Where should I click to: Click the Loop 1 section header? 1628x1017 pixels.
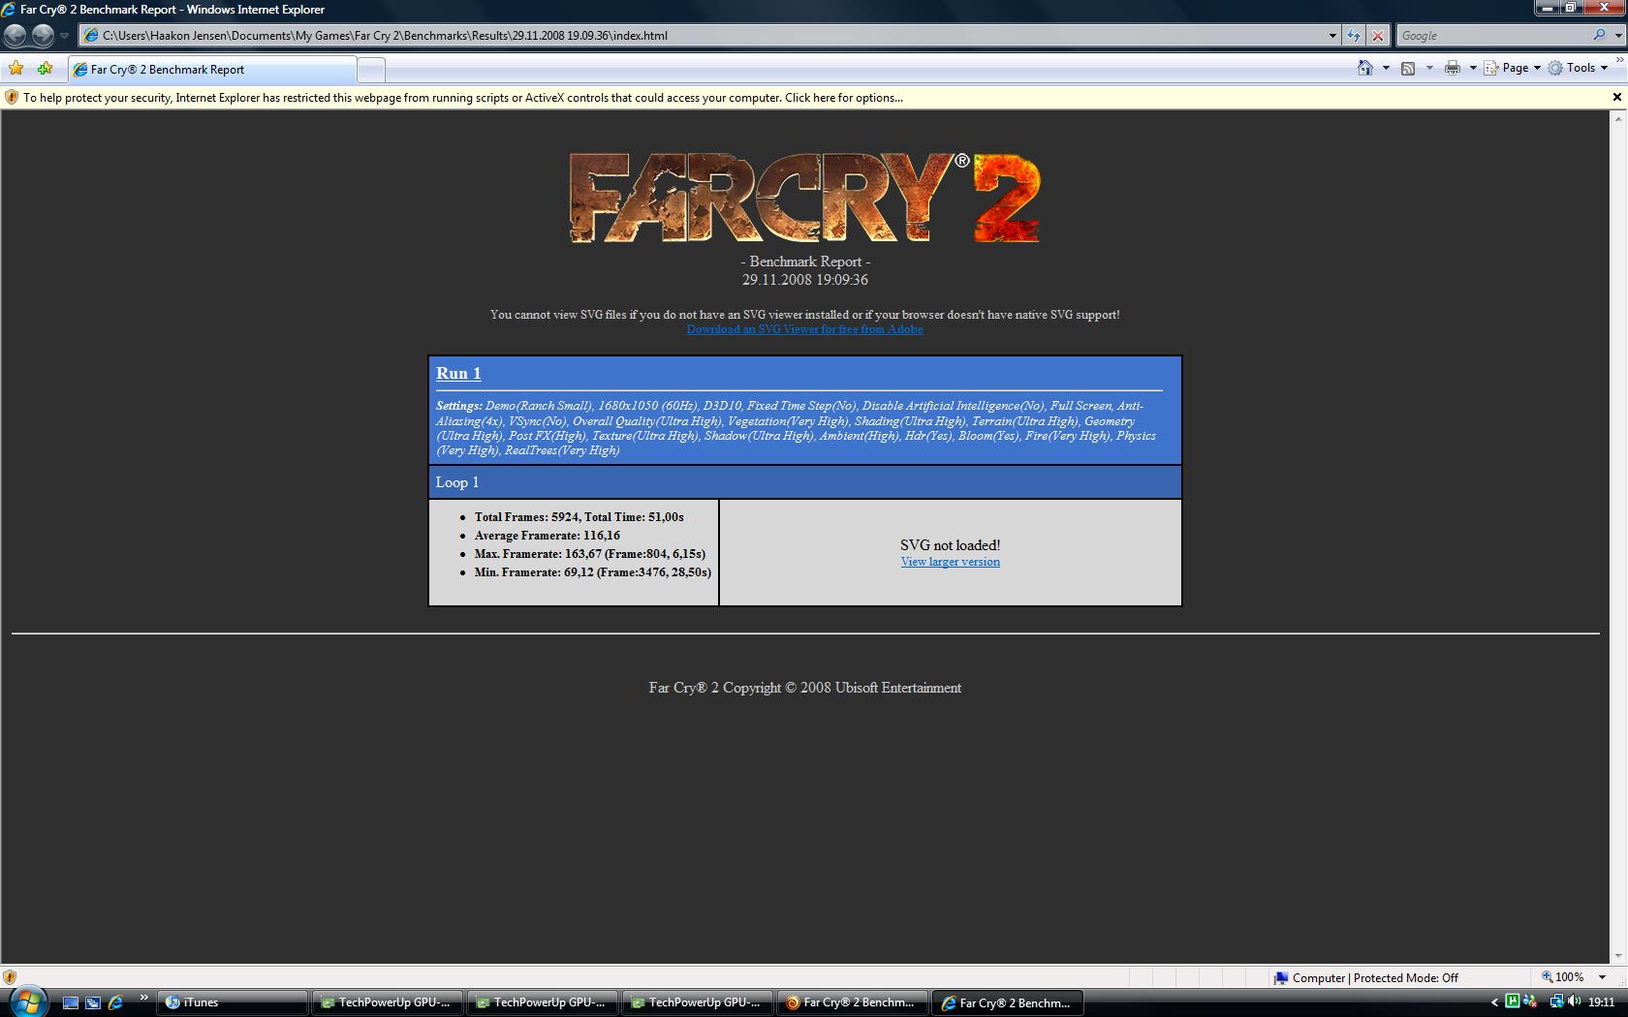[x=804, y=482]
